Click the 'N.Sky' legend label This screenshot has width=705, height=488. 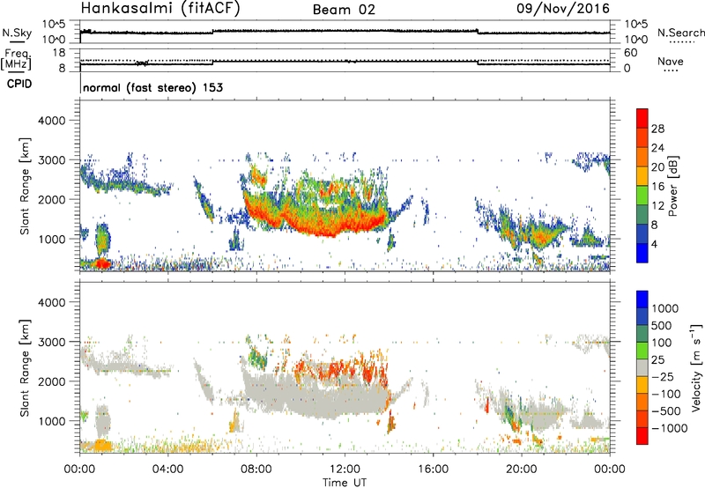(17, 33)
